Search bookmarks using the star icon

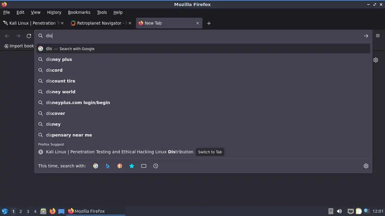pyautogui.click(x=132, y=166)
